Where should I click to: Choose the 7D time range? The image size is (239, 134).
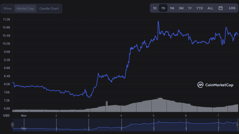(x=163, y=8)
